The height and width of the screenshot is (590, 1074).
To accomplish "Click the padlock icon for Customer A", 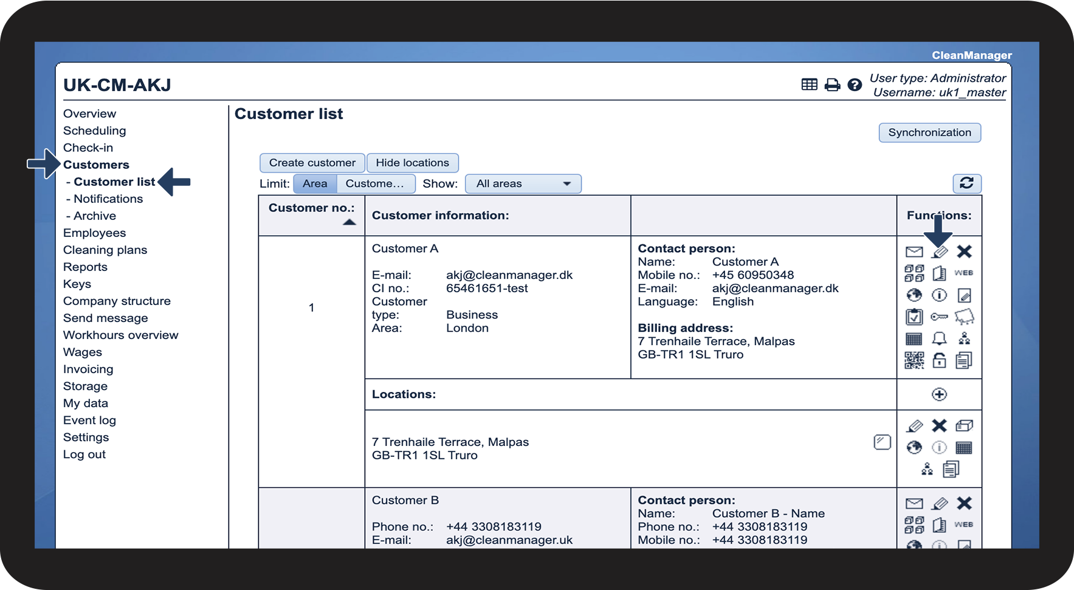I will point(939,360).
